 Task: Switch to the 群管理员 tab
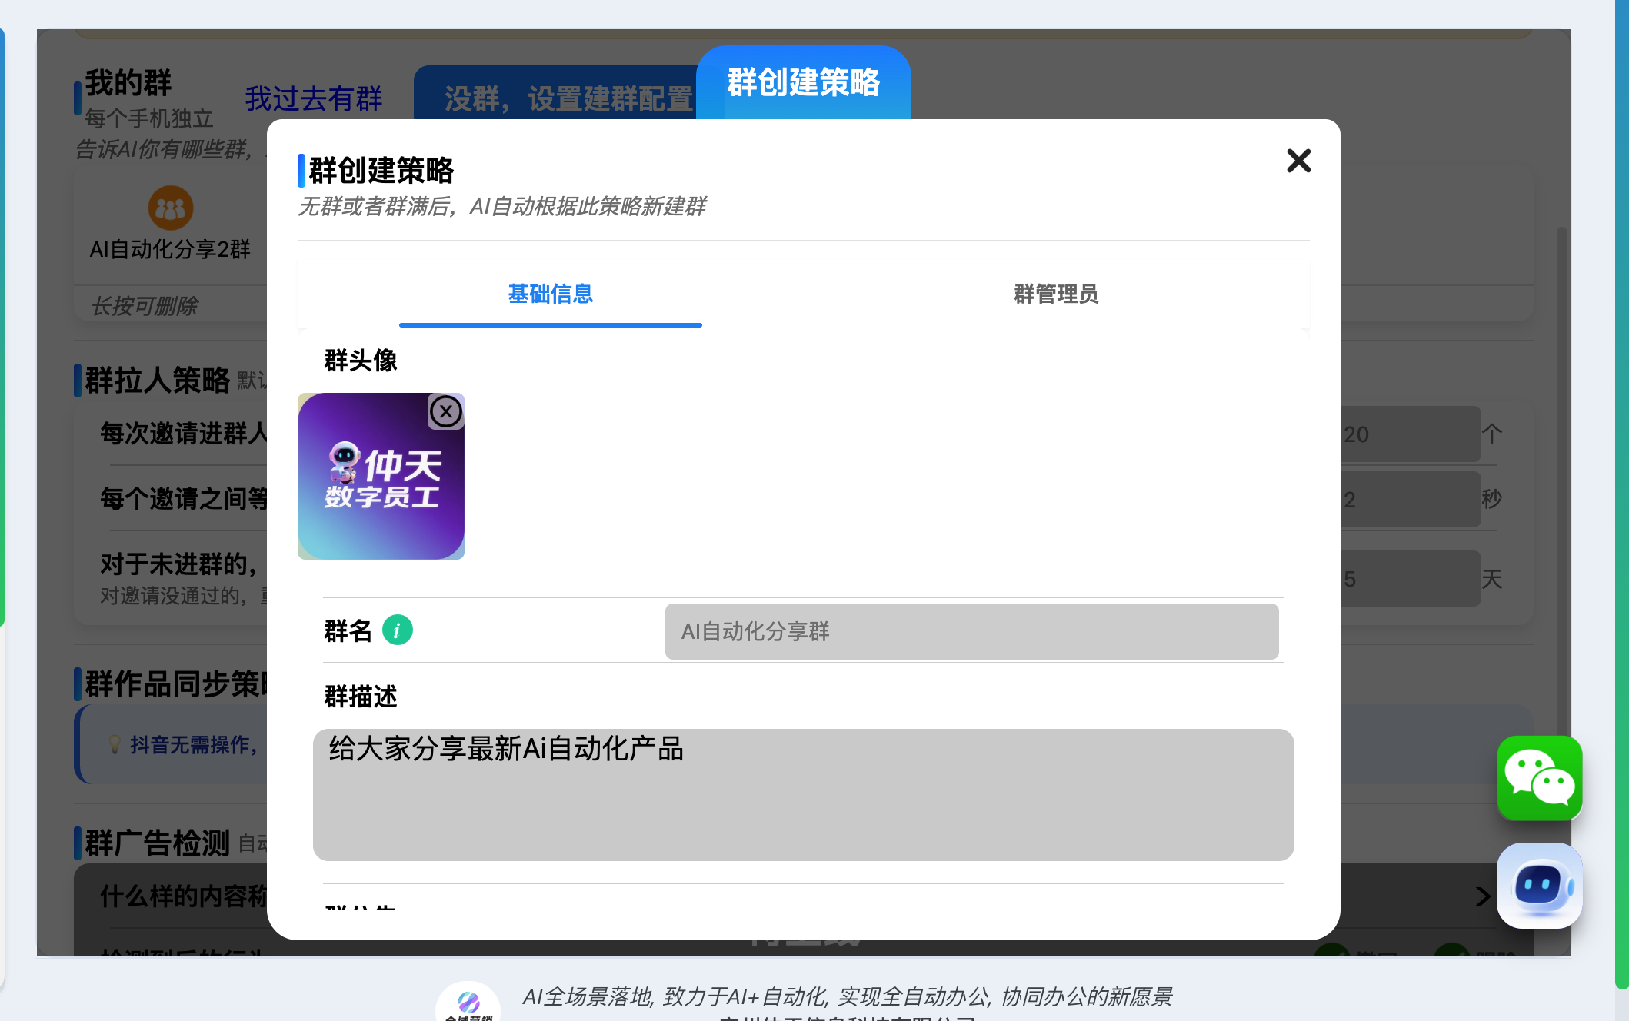tap(1055, 294)
